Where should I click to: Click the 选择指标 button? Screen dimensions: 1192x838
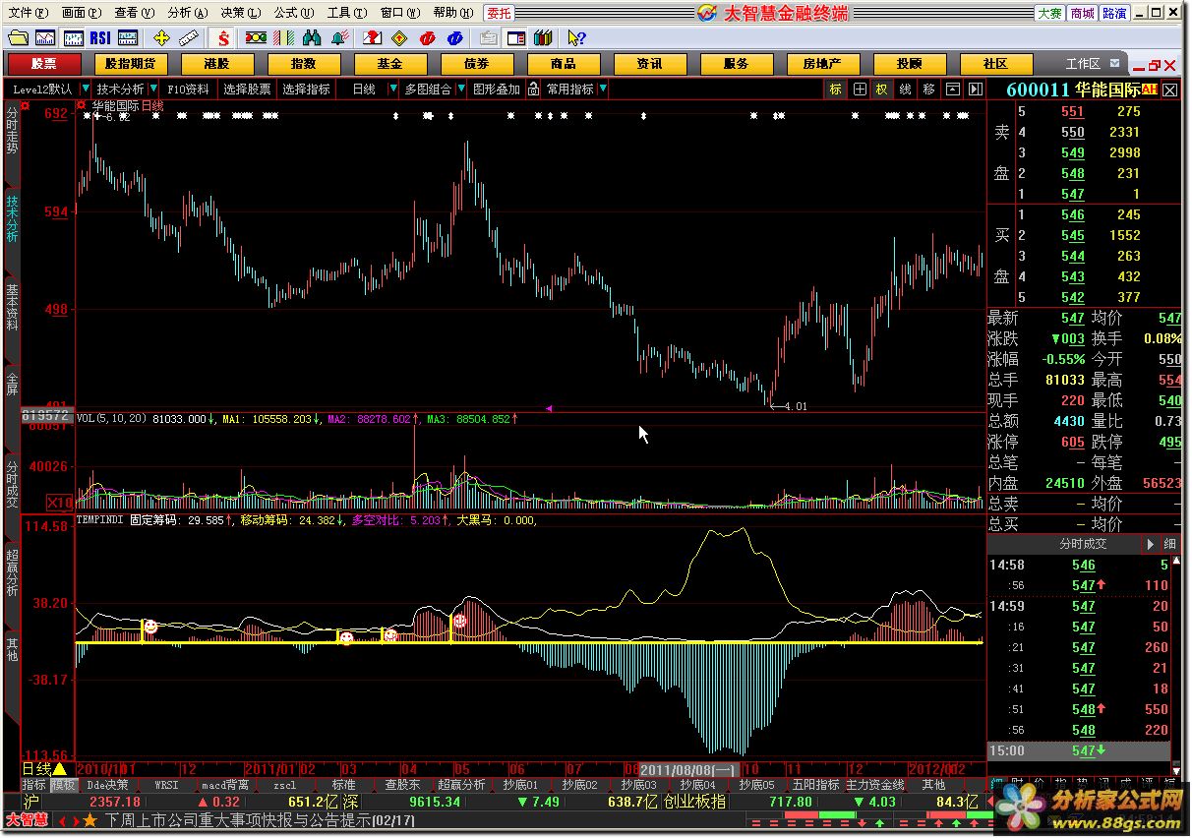point(307,89)
